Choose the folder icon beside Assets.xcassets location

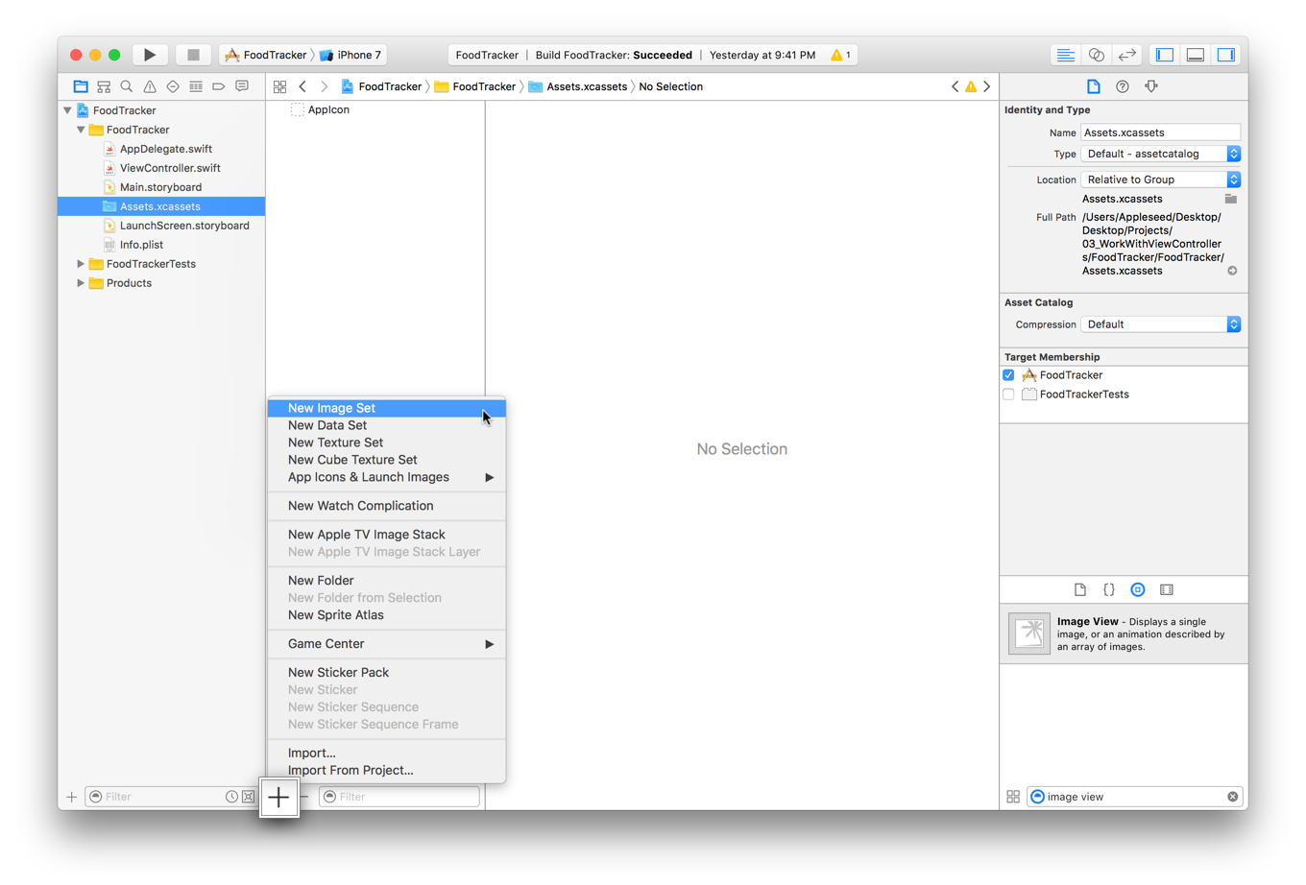point(1231,199)
